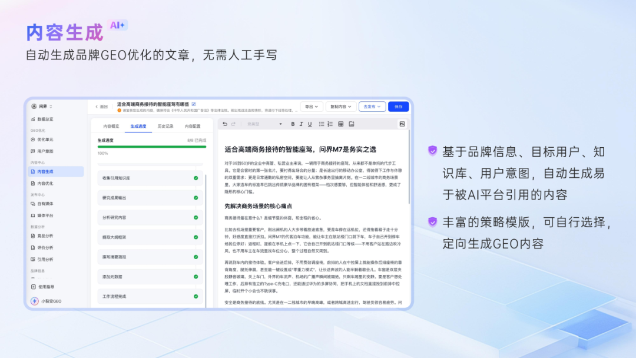Open the 导出 export dropdown

point(312,107)
